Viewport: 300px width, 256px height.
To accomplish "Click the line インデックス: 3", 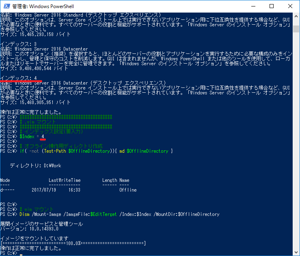I will point(18,44).
